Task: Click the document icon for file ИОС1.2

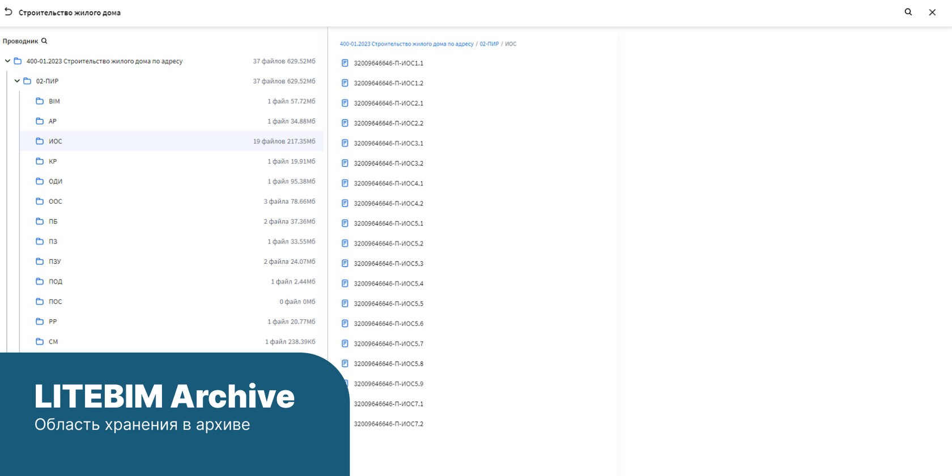Action: pos(345,83)
